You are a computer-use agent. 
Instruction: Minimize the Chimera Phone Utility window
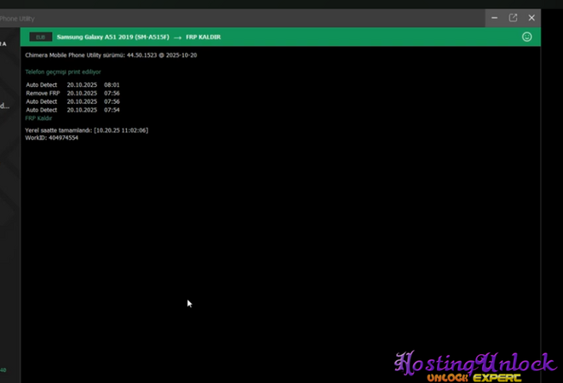(x=495, y=17)
